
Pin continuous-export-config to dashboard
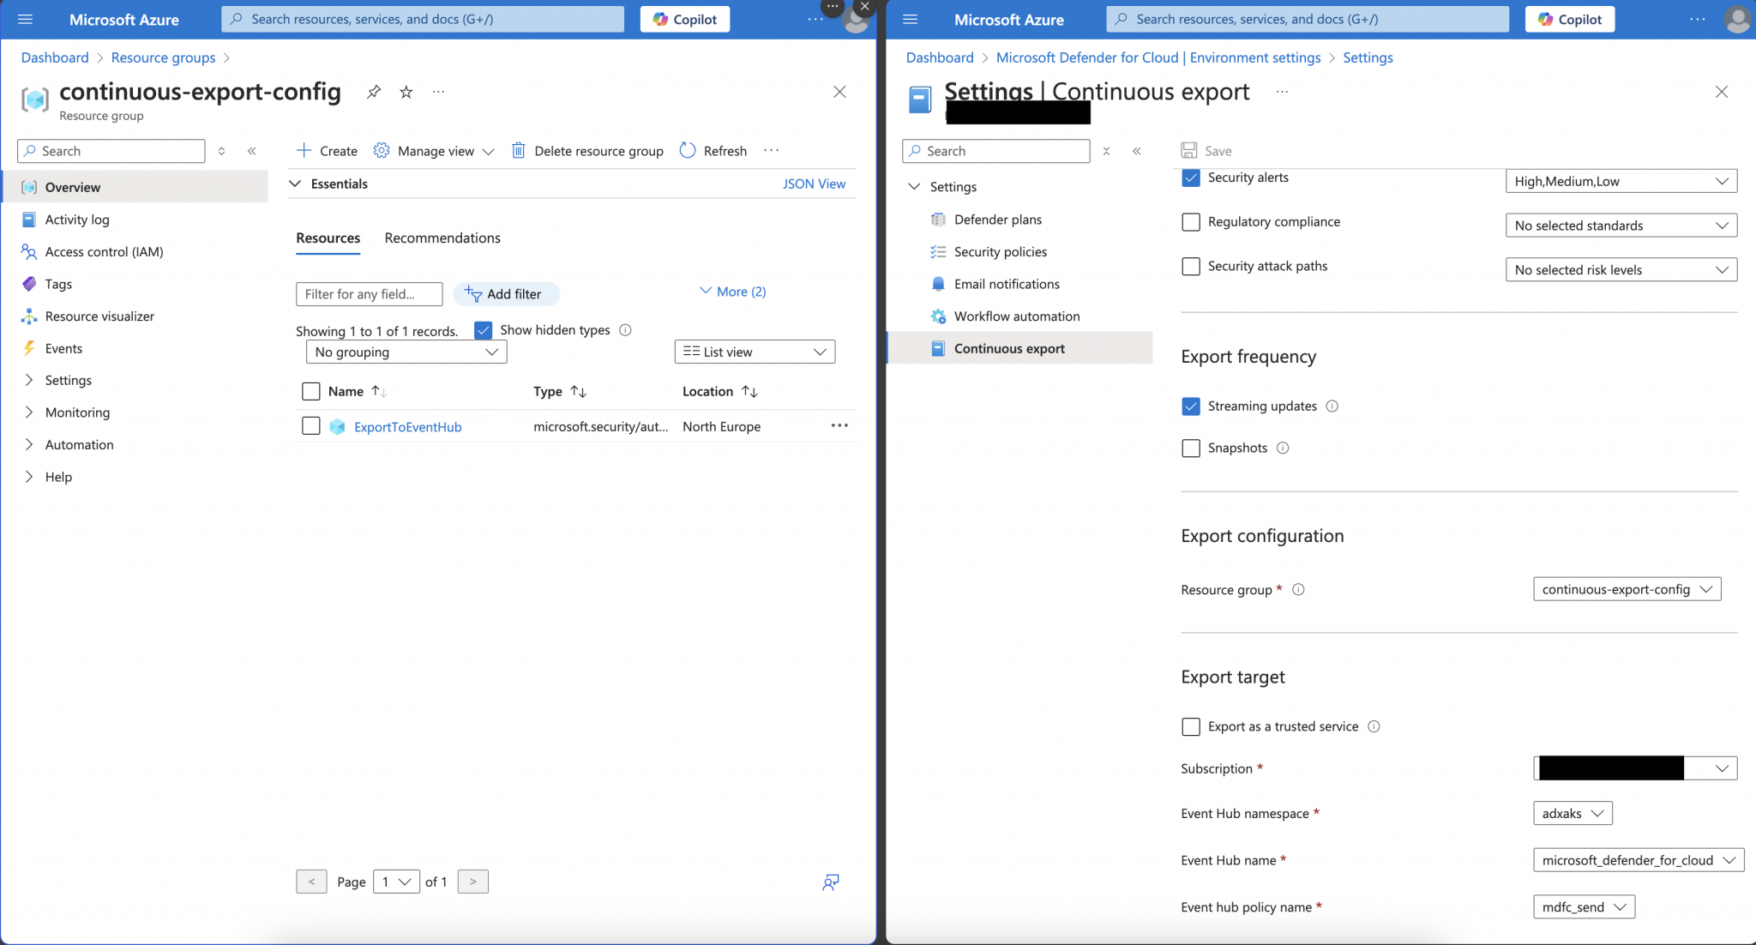click(373, 92)
